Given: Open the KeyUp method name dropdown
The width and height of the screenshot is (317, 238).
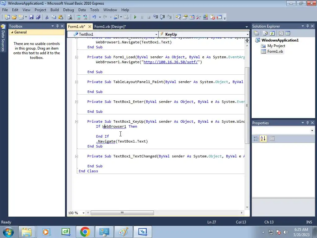Looking at the screenshot, I should [247, 34].
